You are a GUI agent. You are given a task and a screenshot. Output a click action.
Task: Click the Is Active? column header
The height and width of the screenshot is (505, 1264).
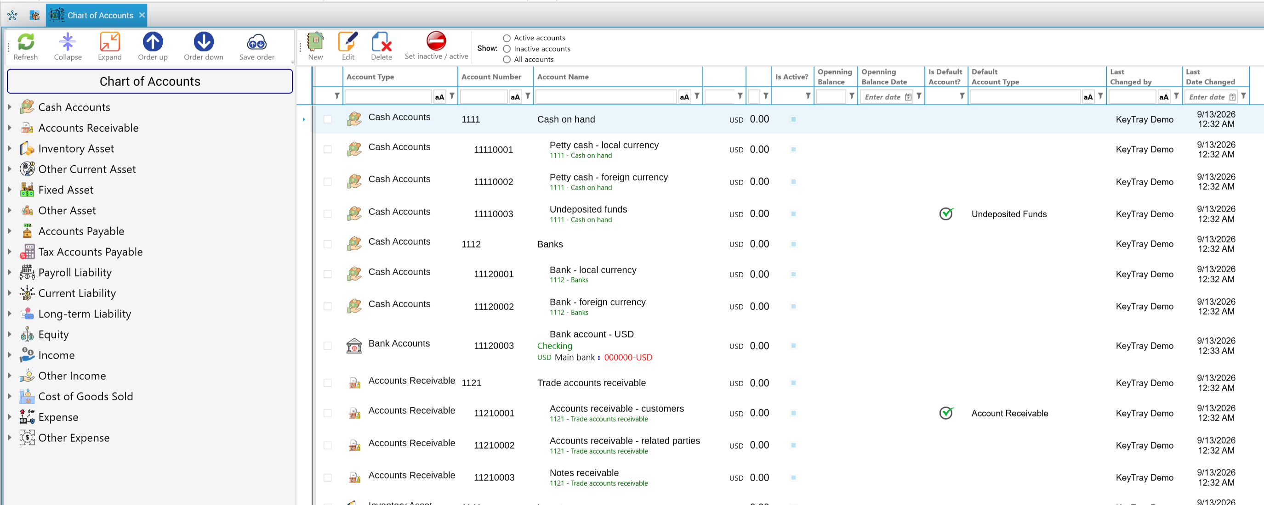[791, 77]
